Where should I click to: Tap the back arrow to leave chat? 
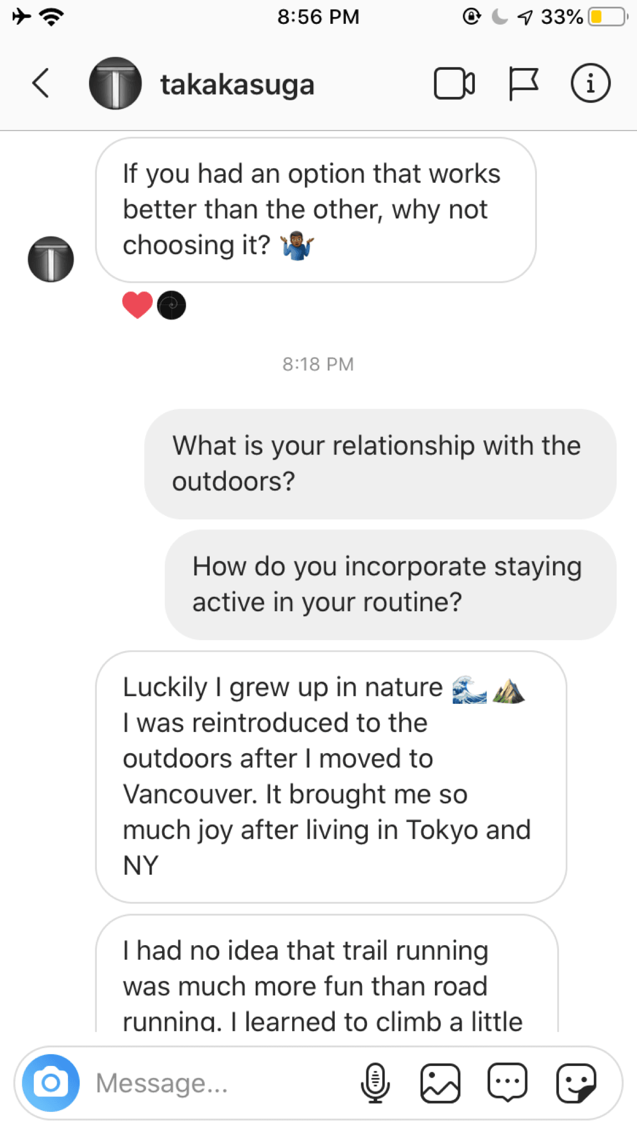40,84
